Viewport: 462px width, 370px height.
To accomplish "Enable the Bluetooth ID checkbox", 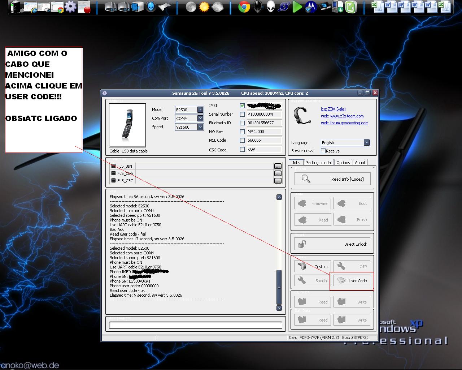I will (x=242, y=123).
